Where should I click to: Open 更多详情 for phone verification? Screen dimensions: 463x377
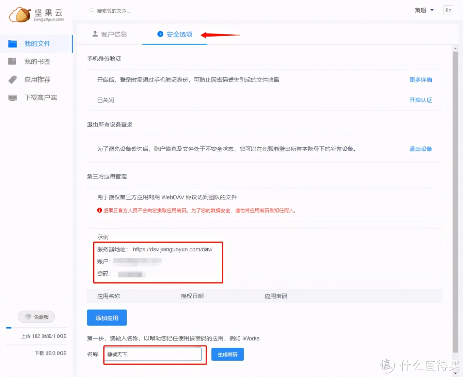pos(421,79)
